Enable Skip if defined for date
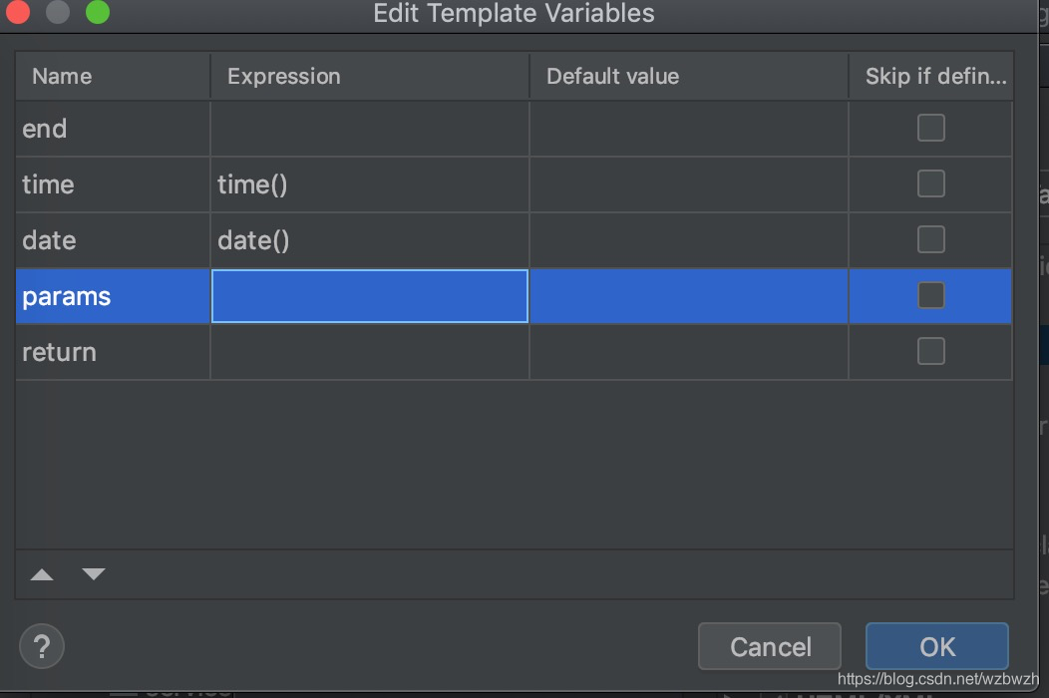This screenshot has width=1049, height=698. 930,239
